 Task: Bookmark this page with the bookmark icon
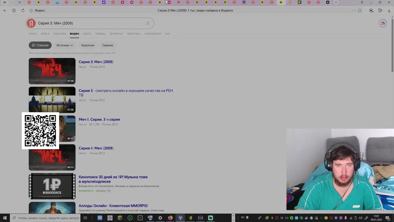[x=360, y=10]
